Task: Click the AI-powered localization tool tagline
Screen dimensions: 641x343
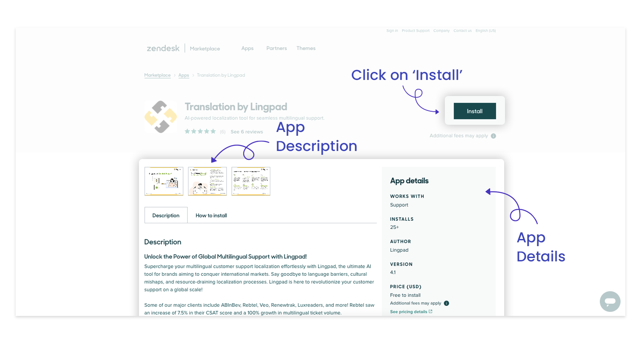Action: point(255,118)
